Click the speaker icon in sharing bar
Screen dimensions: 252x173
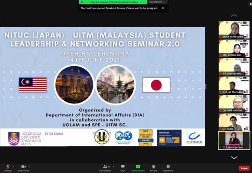pos(82,2)
